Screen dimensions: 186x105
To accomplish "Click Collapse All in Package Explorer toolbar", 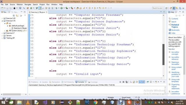I will (x=14, y=15).
